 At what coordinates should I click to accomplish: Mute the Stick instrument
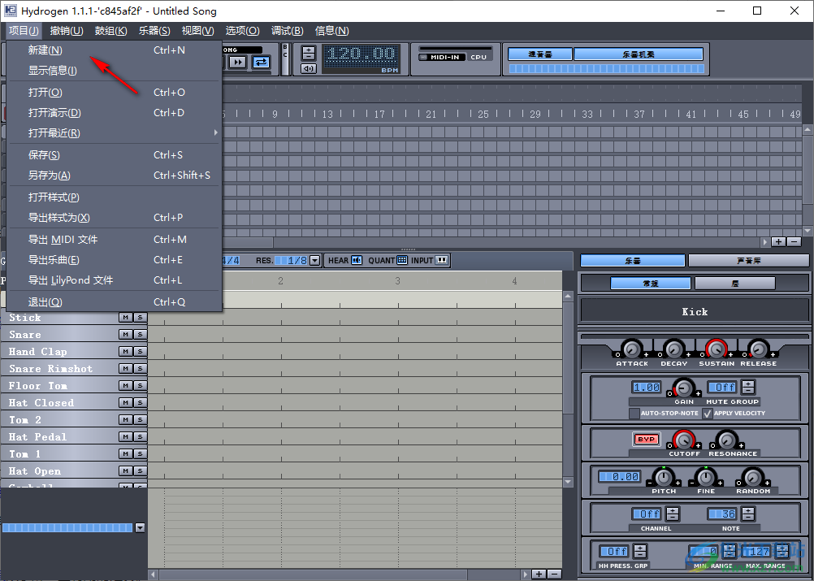tap(126, 317)
